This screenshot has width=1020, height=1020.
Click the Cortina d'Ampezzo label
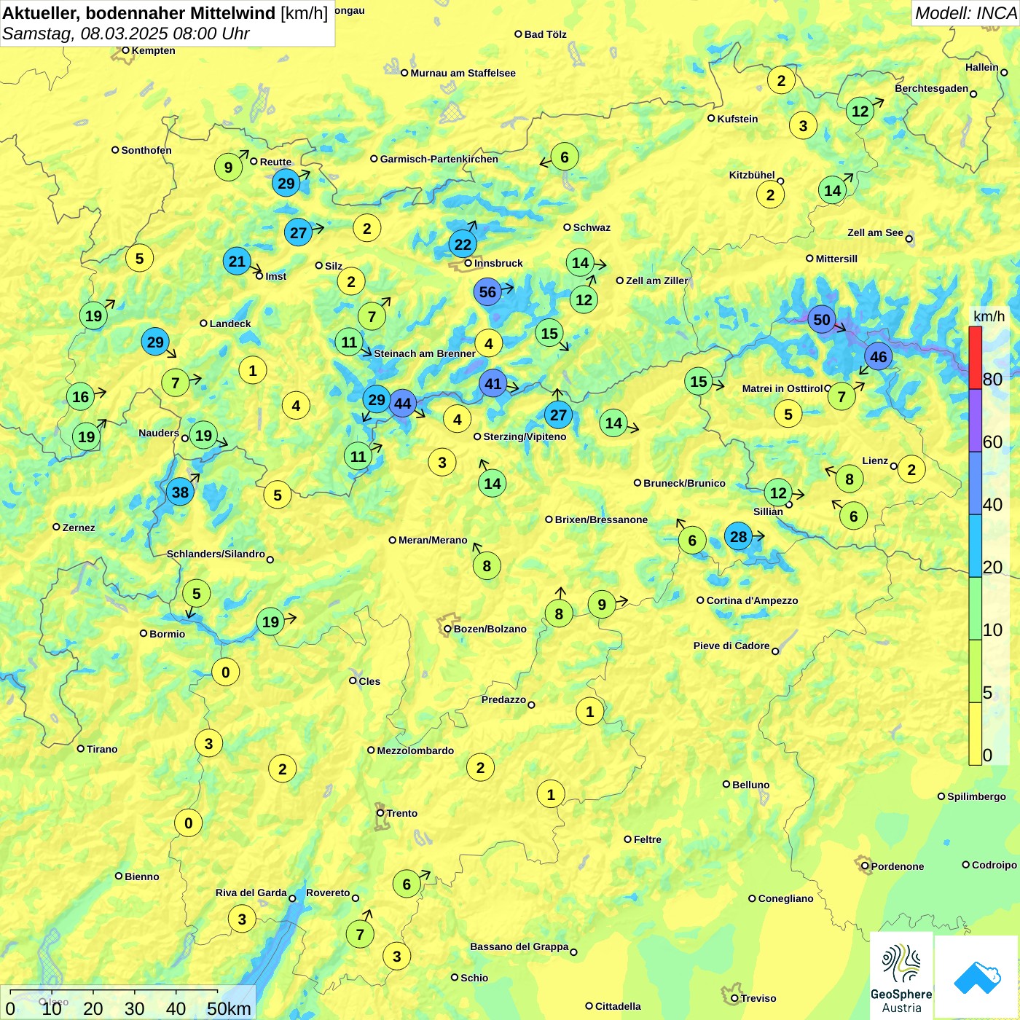752,600
